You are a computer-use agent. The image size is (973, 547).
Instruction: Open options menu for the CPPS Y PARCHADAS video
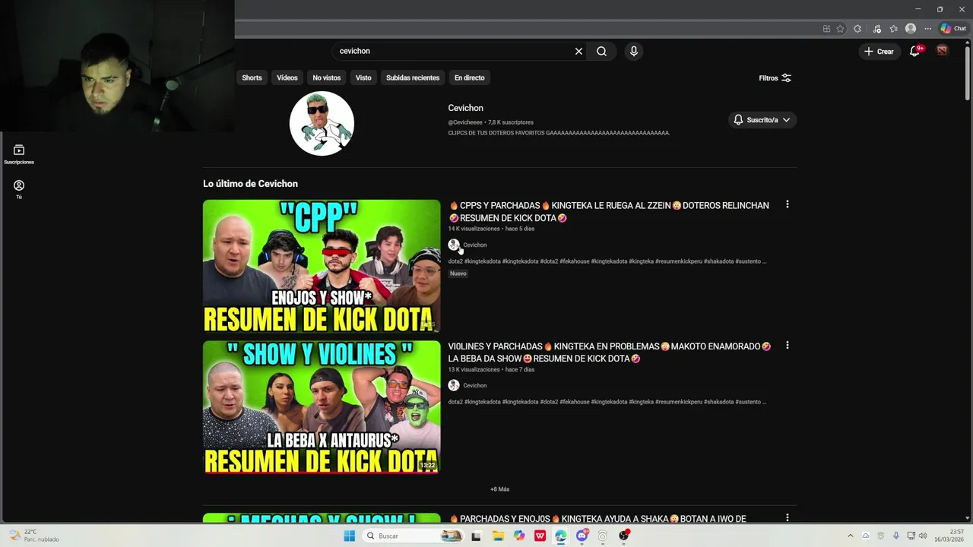[787, 204]
